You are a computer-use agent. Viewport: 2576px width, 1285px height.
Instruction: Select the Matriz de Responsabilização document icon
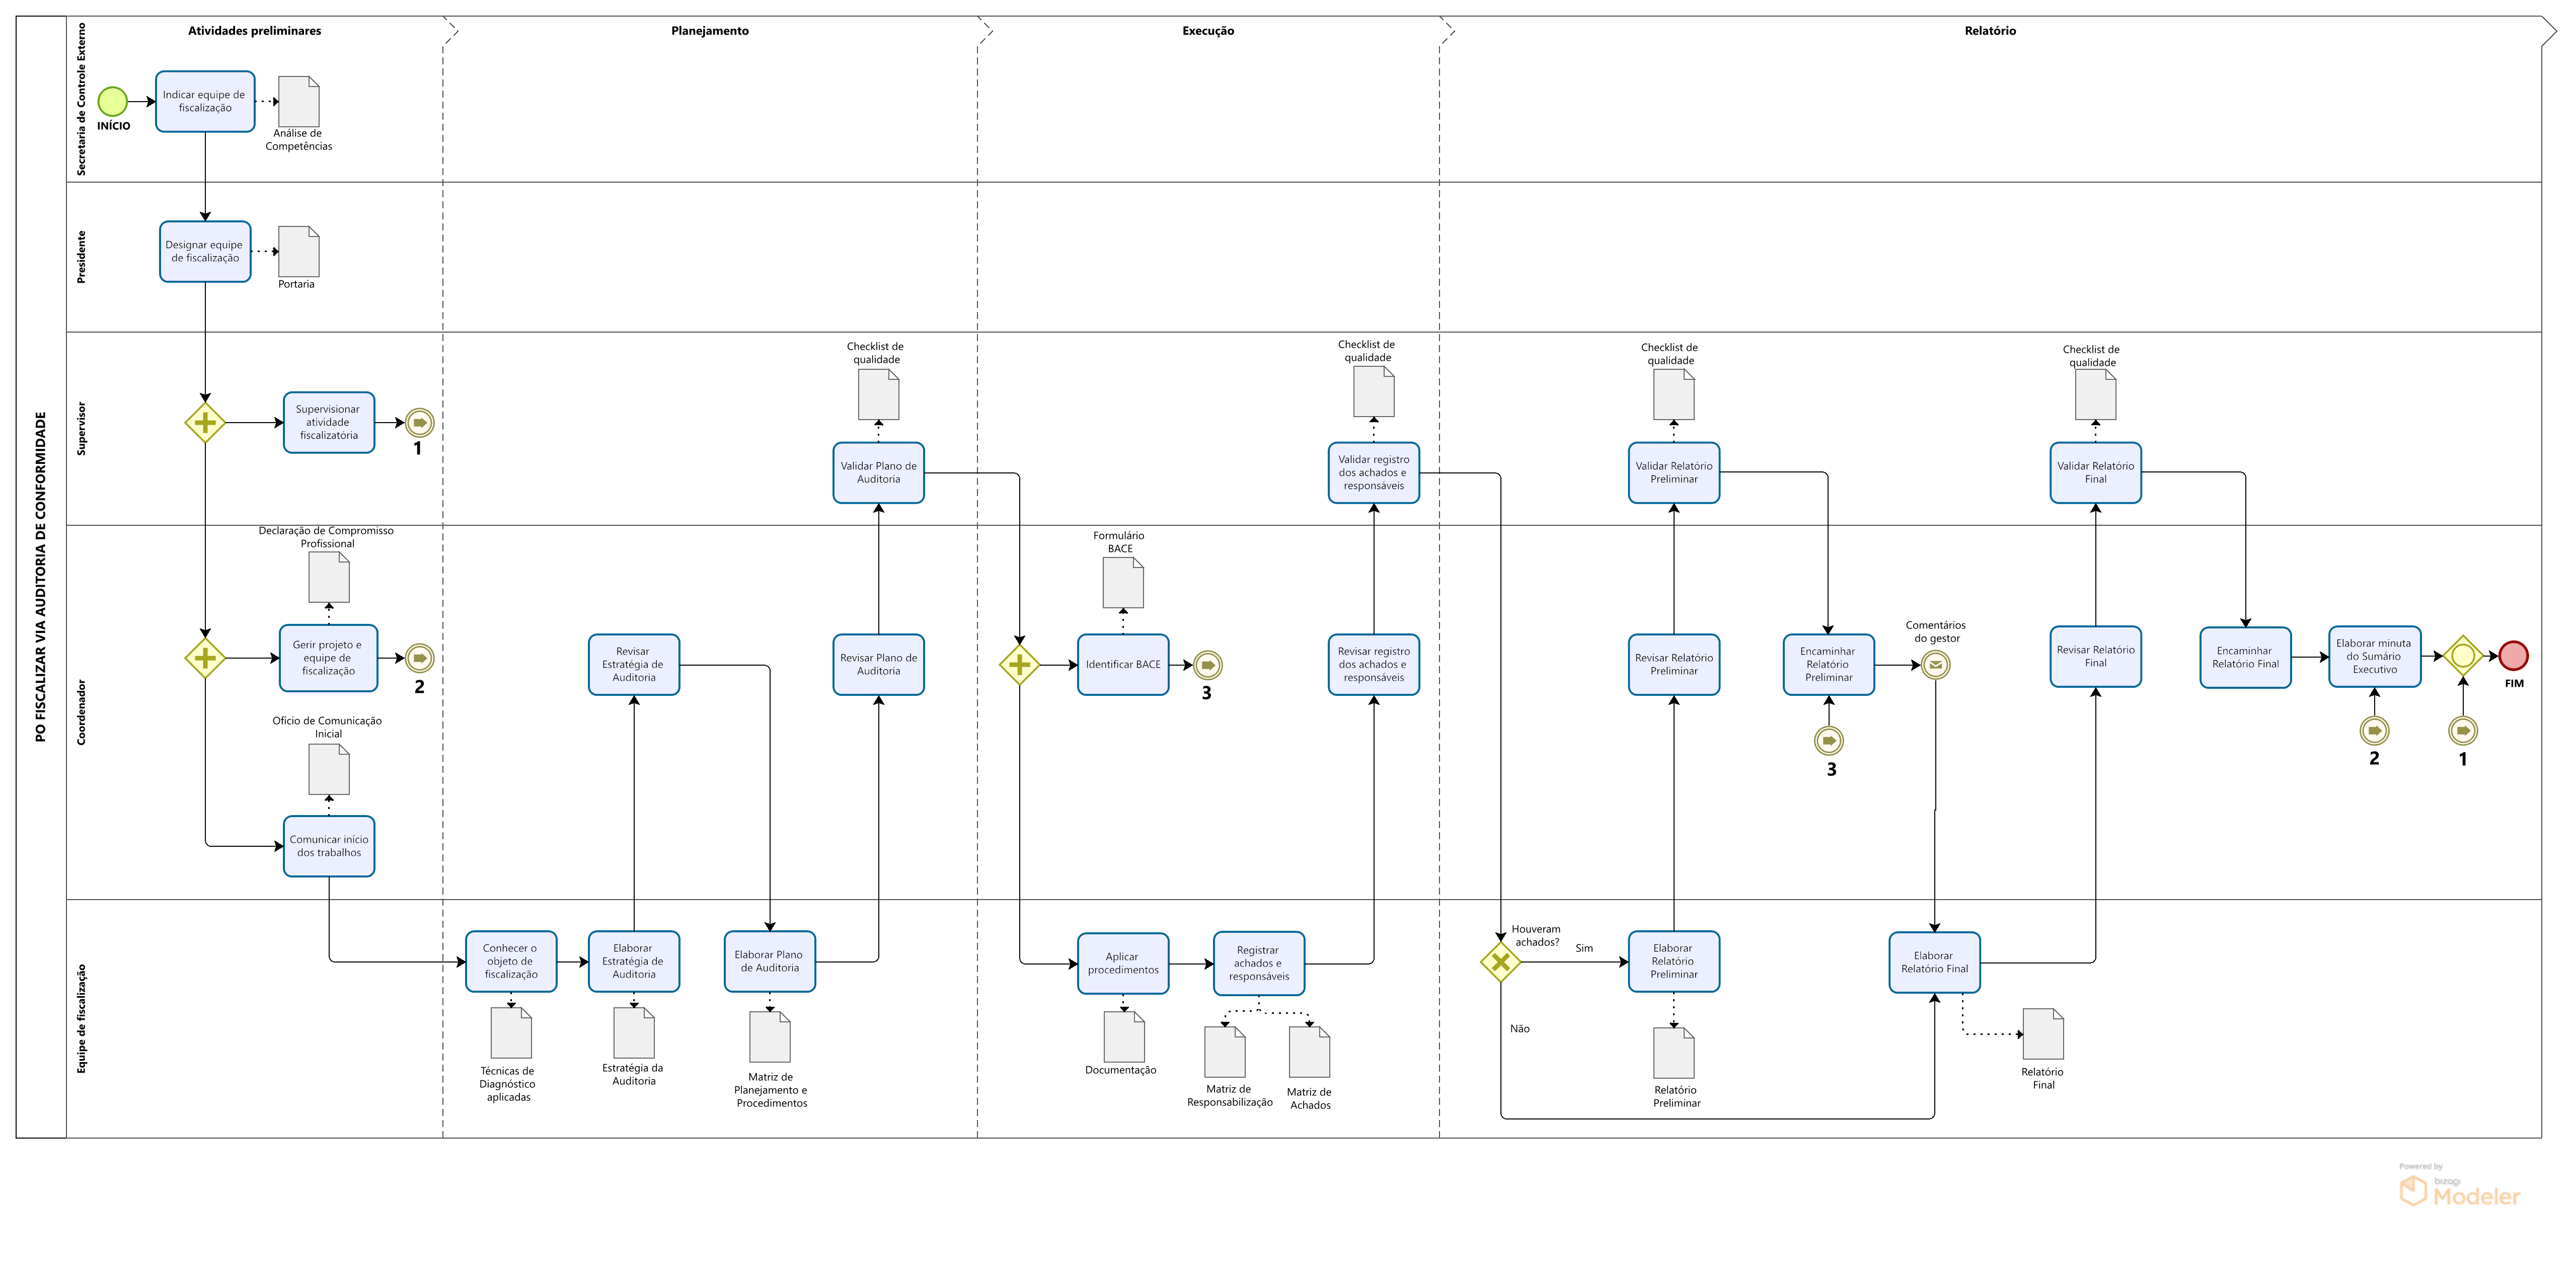[x=1225, y=1052]
